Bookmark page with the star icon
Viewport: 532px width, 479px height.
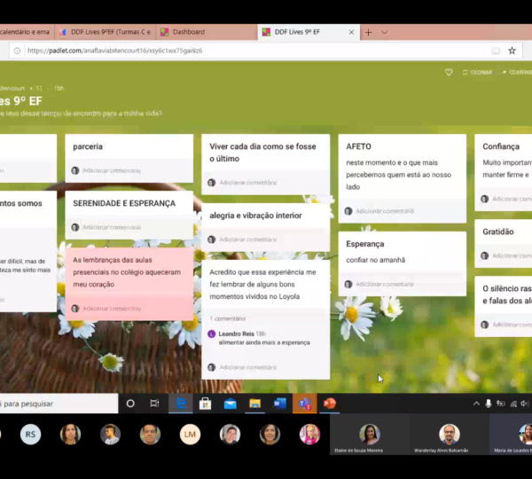point(512,51)
